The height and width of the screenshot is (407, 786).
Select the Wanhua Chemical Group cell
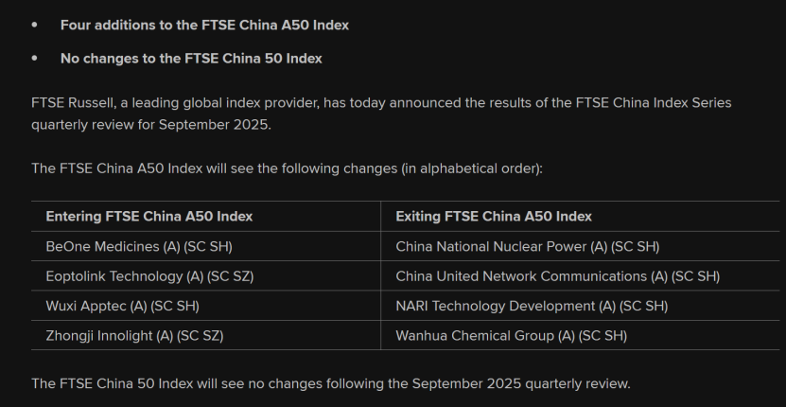coord(511,335)
